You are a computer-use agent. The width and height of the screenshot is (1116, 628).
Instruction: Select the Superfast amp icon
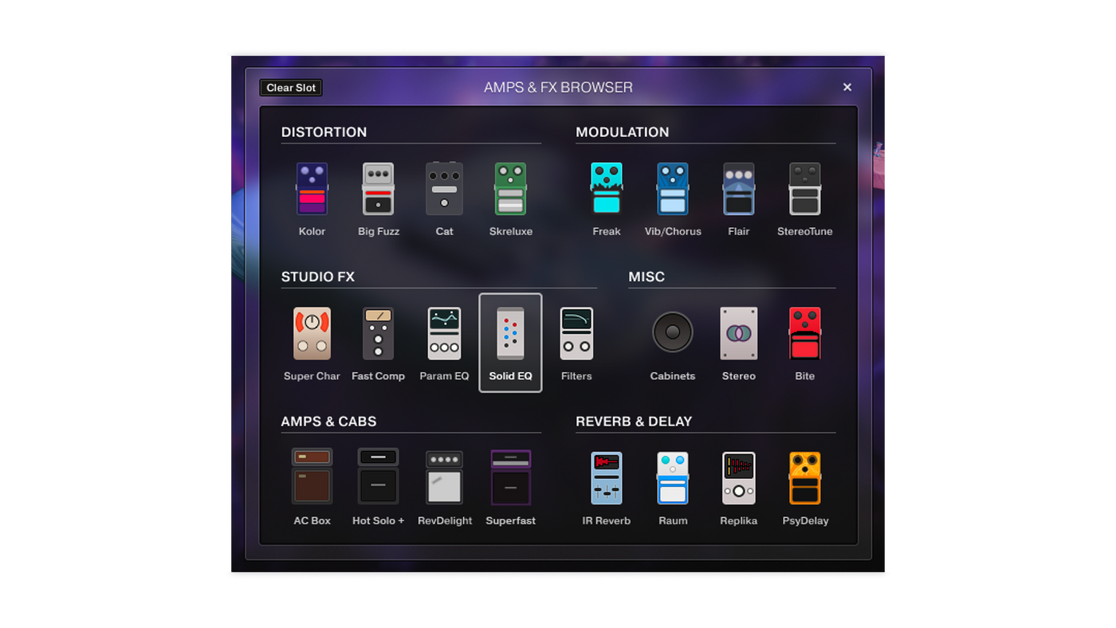click(510, 477)
